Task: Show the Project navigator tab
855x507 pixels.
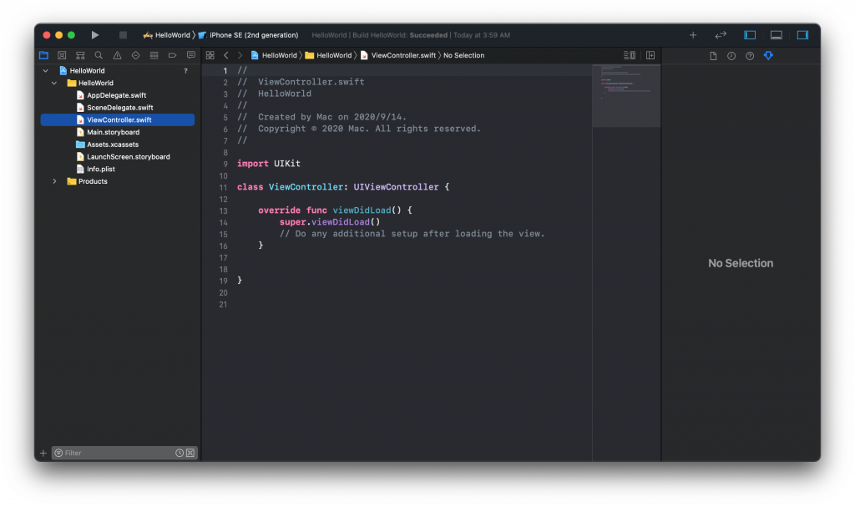Action: pyautogui.click(x=43, y=55)
